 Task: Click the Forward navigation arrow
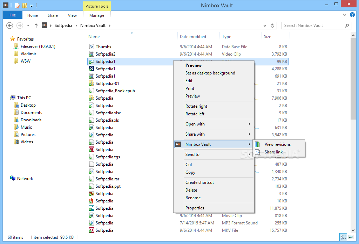point(20,25)
